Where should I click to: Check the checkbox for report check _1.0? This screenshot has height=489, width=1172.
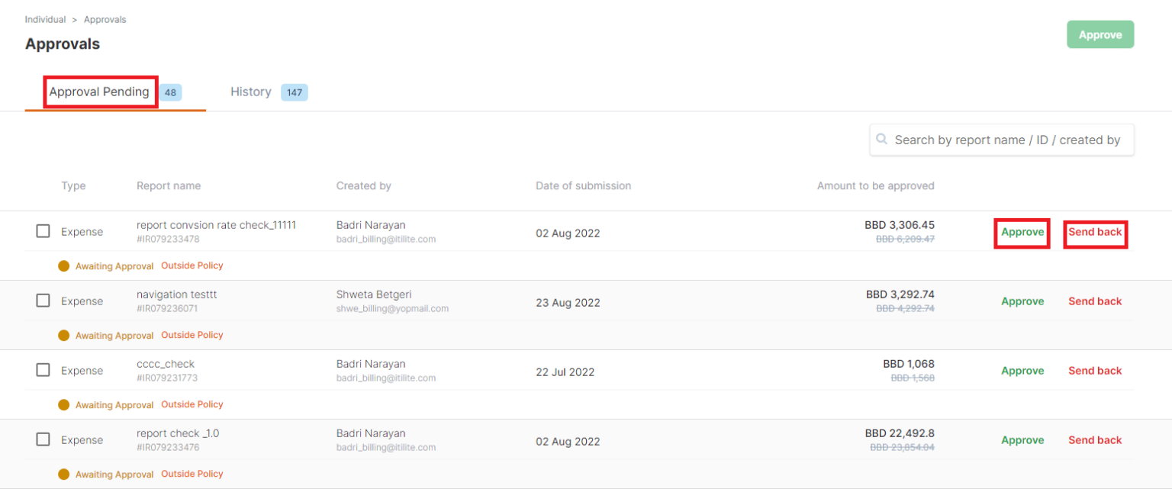pyautogui.click(x=43, y=439)
